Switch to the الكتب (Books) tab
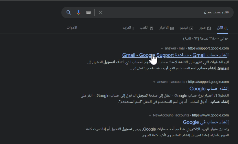Screen dimensions: 238x144 pos(146,28)
